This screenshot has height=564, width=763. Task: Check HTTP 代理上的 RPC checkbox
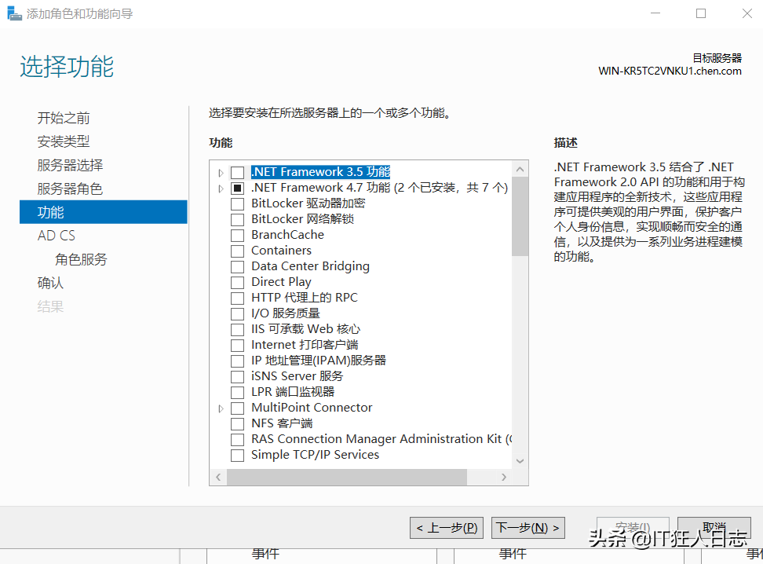tap(238, 298)
